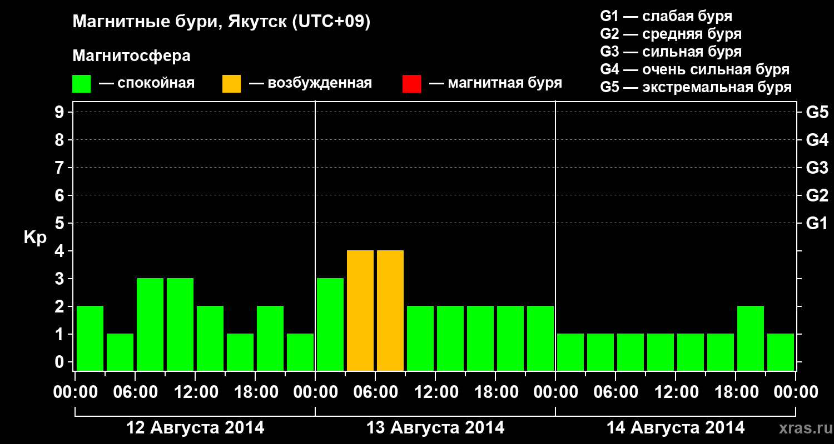Click the 'G2 — средняя буря' legend line

pyautogui.click(x=671, y=34)
